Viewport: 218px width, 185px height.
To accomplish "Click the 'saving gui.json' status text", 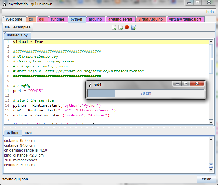I will click(15, 179).
